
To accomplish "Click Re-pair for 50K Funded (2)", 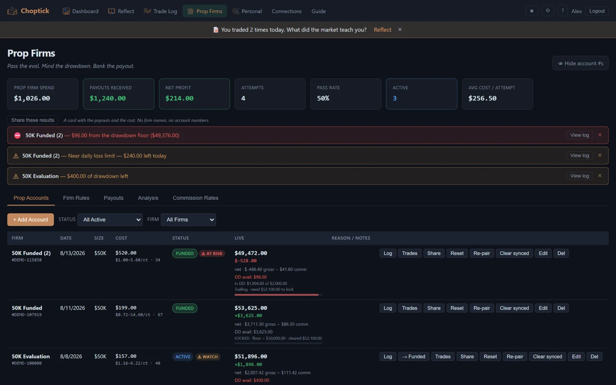I will pyautogui.click(x=482, y=253).
